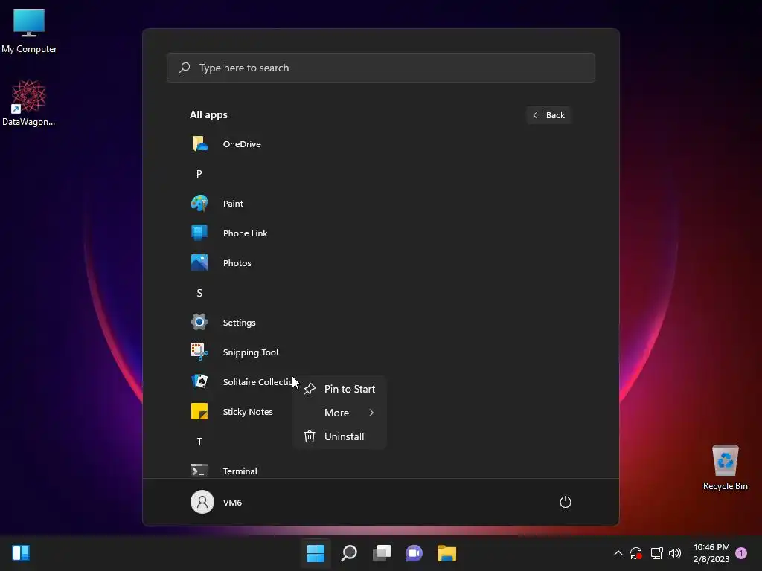Screen dimensions: 762x571
Task: Open the Widgets icon on taskbar
Action: click(21, 553)
